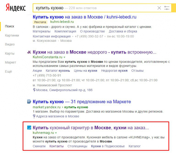Image resolution: width=176 pixels, height=153 pixels.
Task: Click the Yandex Market result favicon
Action: [29, 102]
